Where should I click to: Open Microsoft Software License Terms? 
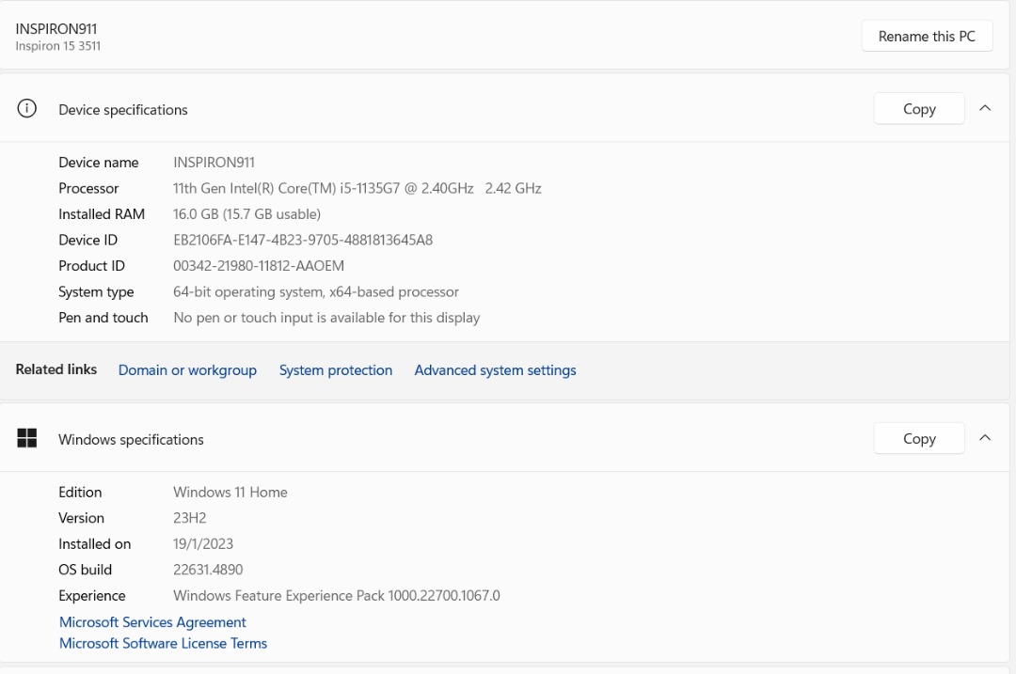(x=163, y=644)
